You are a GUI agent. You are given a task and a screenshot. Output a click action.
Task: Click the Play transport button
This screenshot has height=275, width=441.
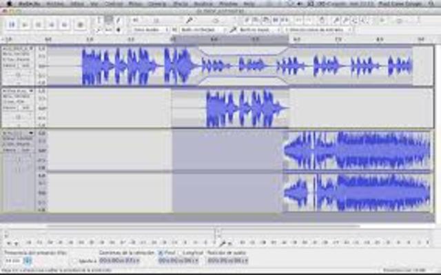pos(25,25)
